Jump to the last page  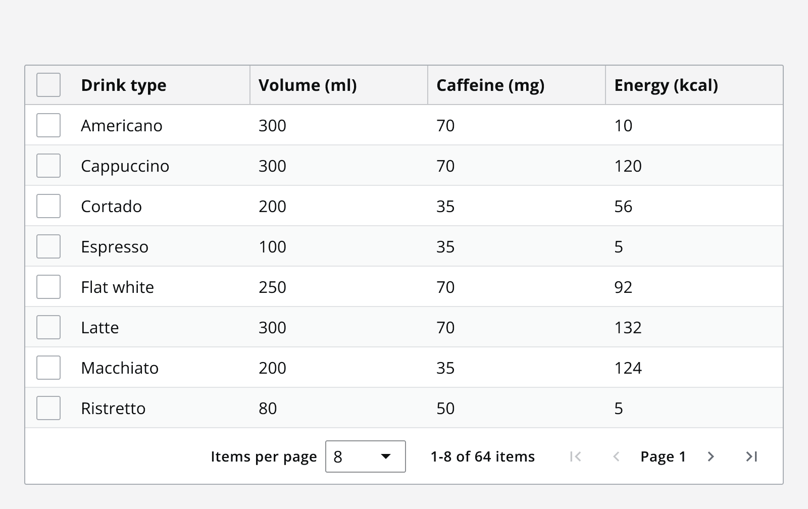pyautogui.click(x=751, y=456)
